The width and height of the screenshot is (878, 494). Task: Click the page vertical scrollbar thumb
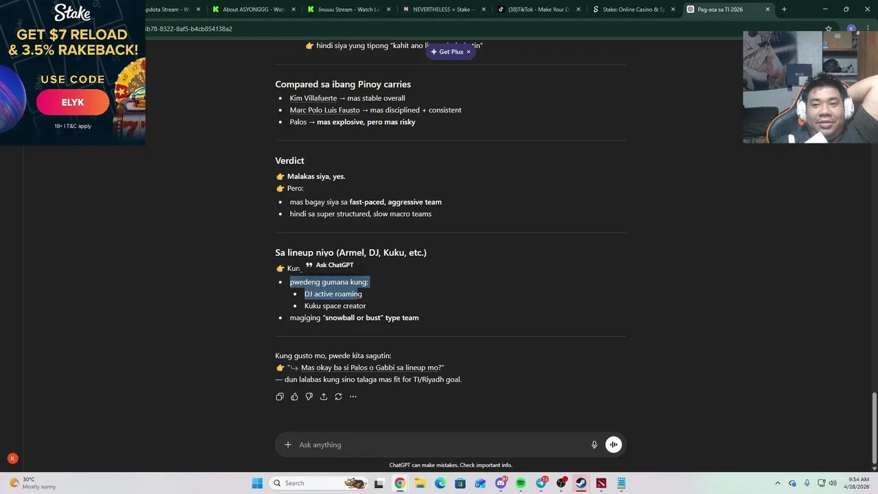(x=874, y=427)
